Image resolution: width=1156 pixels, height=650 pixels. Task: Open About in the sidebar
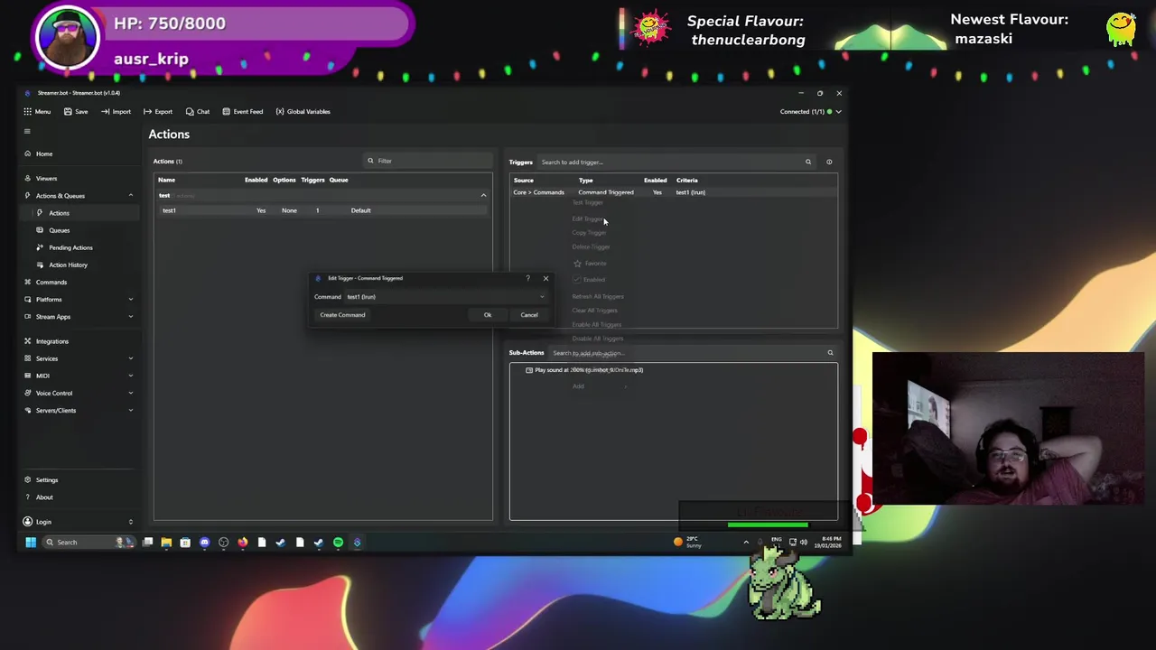pos(44,497)
